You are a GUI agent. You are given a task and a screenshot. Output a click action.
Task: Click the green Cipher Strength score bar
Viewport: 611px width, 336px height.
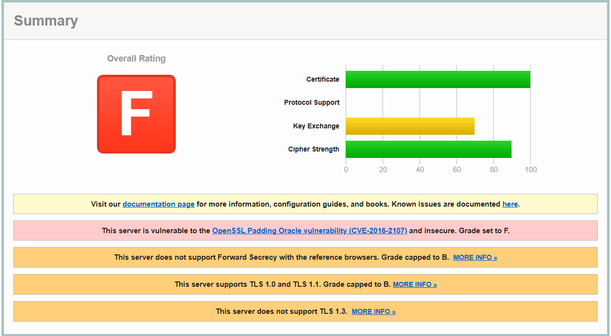(428, 149)
